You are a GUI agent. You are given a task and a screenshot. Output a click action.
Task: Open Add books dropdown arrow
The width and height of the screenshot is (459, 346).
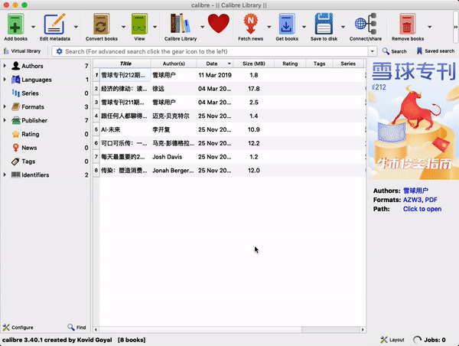(x=34, y=27)
